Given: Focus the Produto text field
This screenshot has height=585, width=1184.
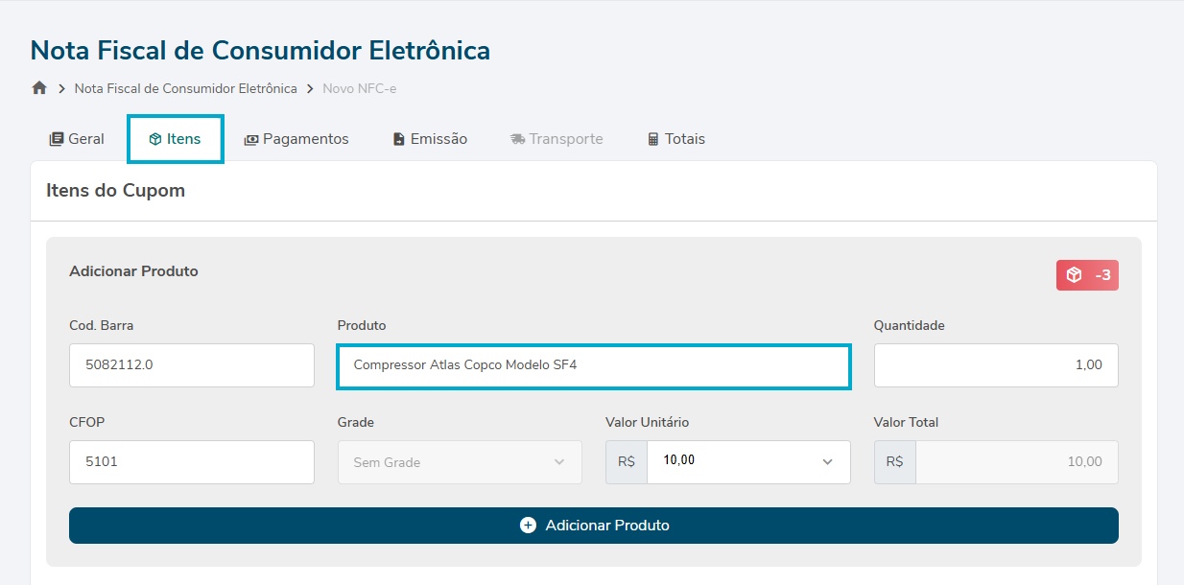Looking at the screenshot, I should tap(593, 365).
